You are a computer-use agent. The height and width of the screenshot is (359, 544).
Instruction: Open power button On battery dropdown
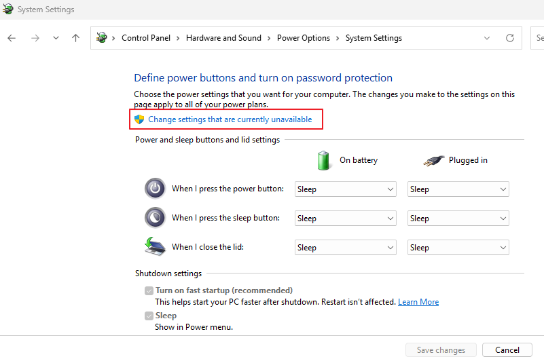tap(345, 189)
